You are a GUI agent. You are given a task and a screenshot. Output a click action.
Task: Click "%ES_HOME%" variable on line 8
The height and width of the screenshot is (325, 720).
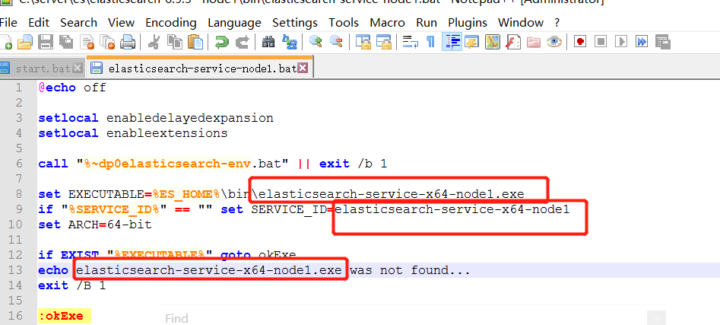coord(187,194)
